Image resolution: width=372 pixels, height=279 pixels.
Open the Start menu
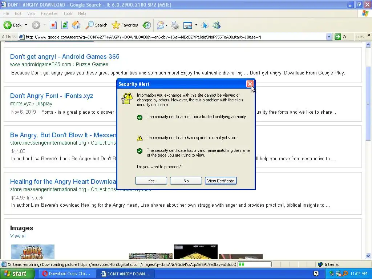(17, 274)
